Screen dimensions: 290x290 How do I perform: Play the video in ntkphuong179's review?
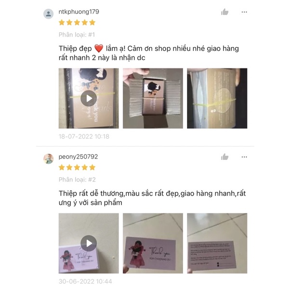[x=89, y=98]
